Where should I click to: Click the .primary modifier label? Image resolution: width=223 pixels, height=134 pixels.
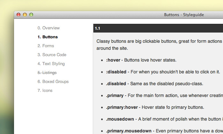point(115,95)
